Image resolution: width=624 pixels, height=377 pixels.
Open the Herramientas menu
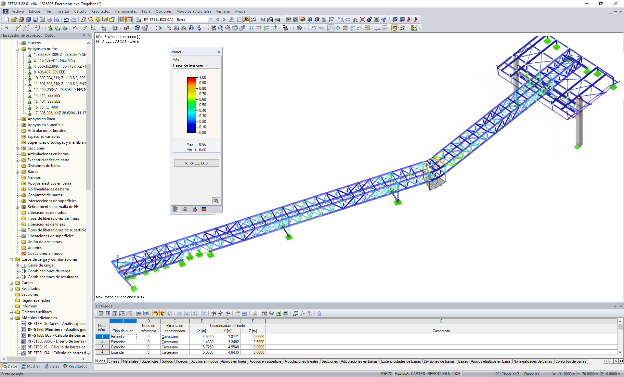(126, 11)
